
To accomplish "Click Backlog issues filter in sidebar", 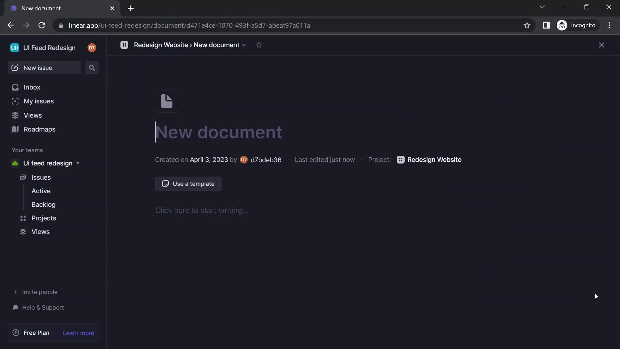I will tap(44, 204).
